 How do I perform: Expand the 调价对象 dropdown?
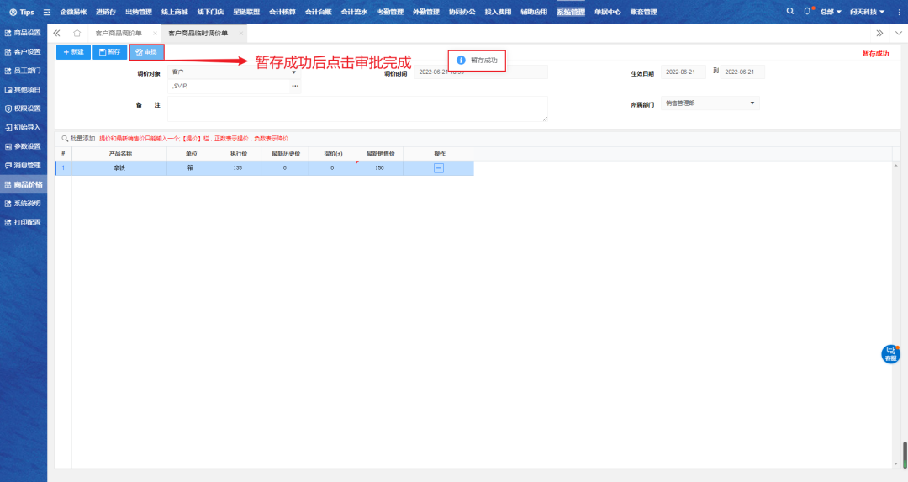[x=293, y=72]
